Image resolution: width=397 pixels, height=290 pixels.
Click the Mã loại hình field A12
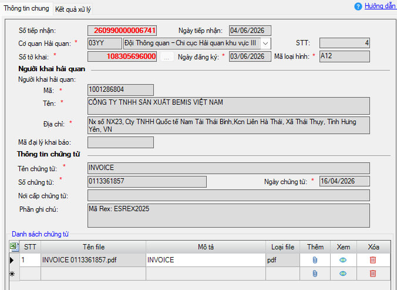click(x=344, y=56)
